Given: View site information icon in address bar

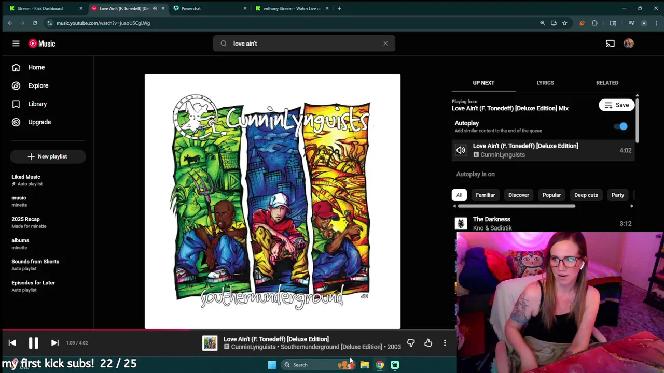Looking at the screenshot, I should (x=49, y=23).
